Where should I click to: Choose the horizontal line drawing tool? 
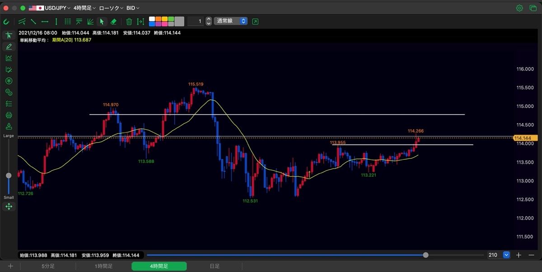45,21
